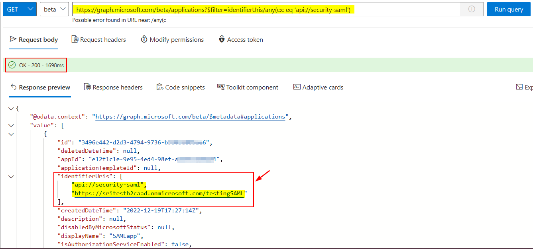Image resolution: width=533 pixels, height=249 pixels.
Task: Click the Run query button
Action: [509, 9]
